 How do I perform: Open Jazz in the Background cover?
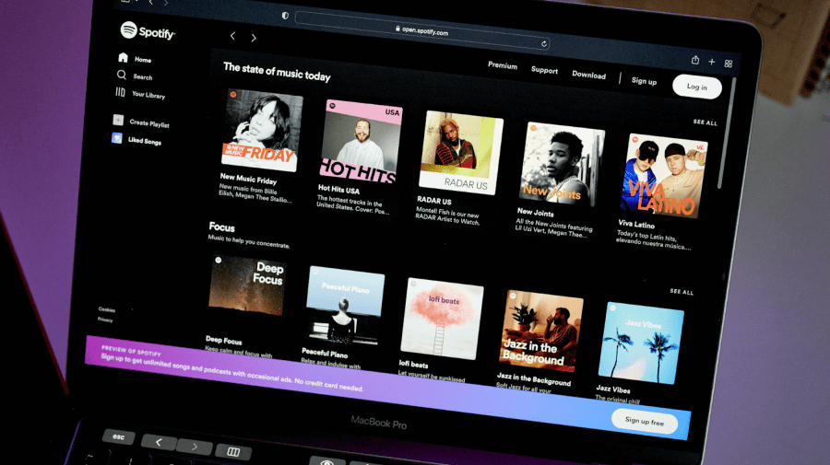tap(541, 331)
